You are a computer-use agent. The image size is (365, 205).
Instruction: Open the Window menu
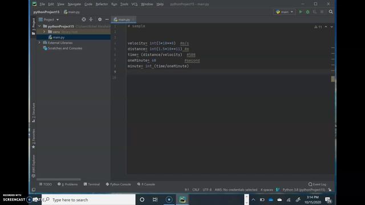(147, 4)
